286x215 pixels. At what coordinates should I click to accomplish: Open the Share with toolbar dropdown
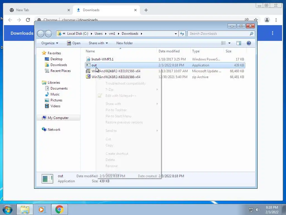coord(98,43)
